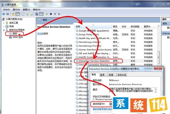Select Internet Connection Sharing service row

[x=114, y=65]
